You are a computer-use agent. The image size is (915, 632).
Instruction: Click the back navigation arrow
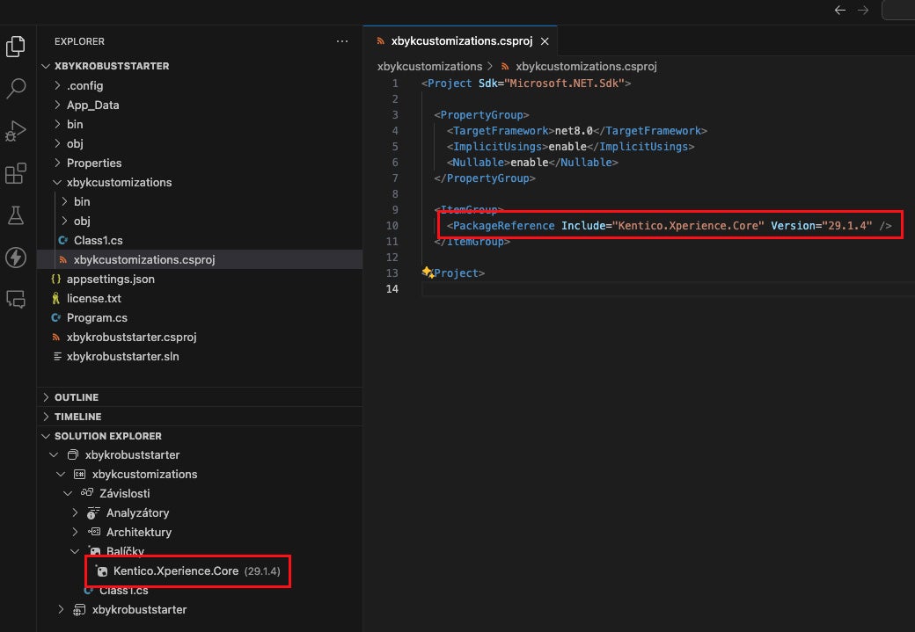click(840, 11)
